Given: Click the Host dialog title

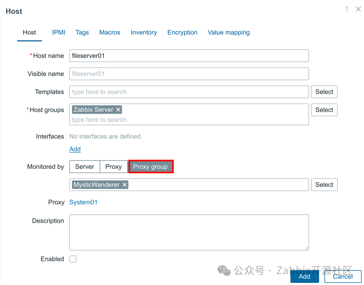Looking at the screenshot, I should pyautogui.click(x=14, y=11).
